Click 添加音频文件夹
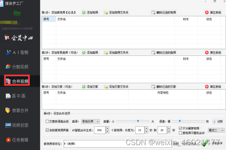The height and width of the screenshot is (150, 226). (x=116, y=53)
